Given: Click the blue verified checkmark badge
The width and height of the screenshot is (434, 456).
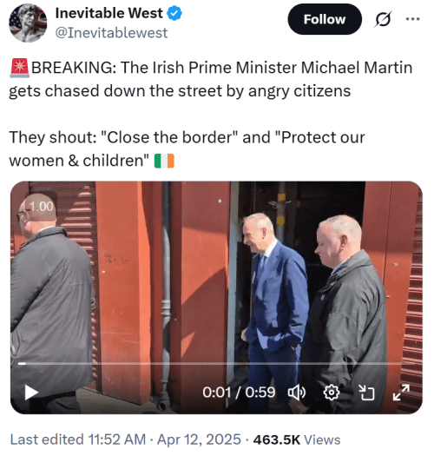Looking at the screenshot, I should point(174,14).
